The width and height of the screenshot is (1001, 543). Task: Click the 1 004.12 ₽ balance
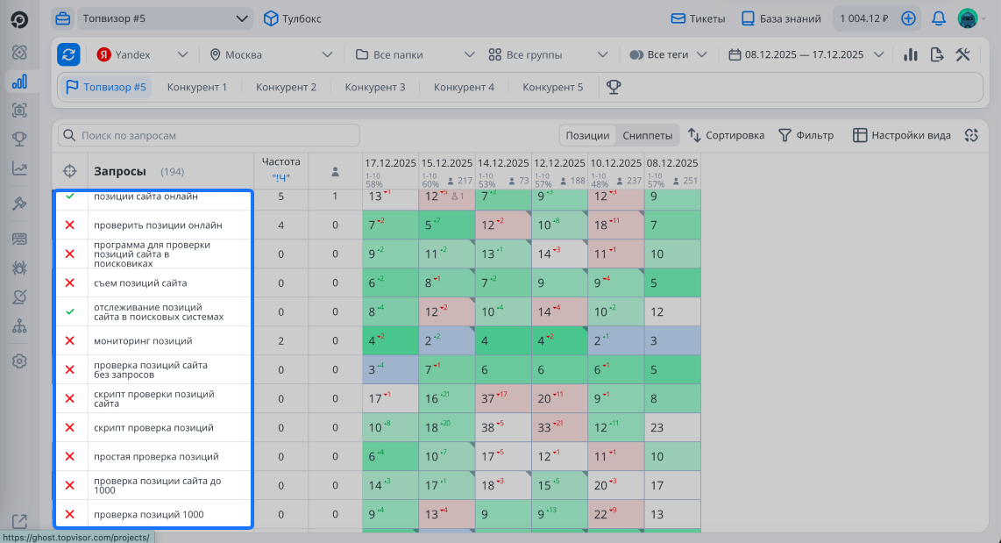tap(863, 18)
